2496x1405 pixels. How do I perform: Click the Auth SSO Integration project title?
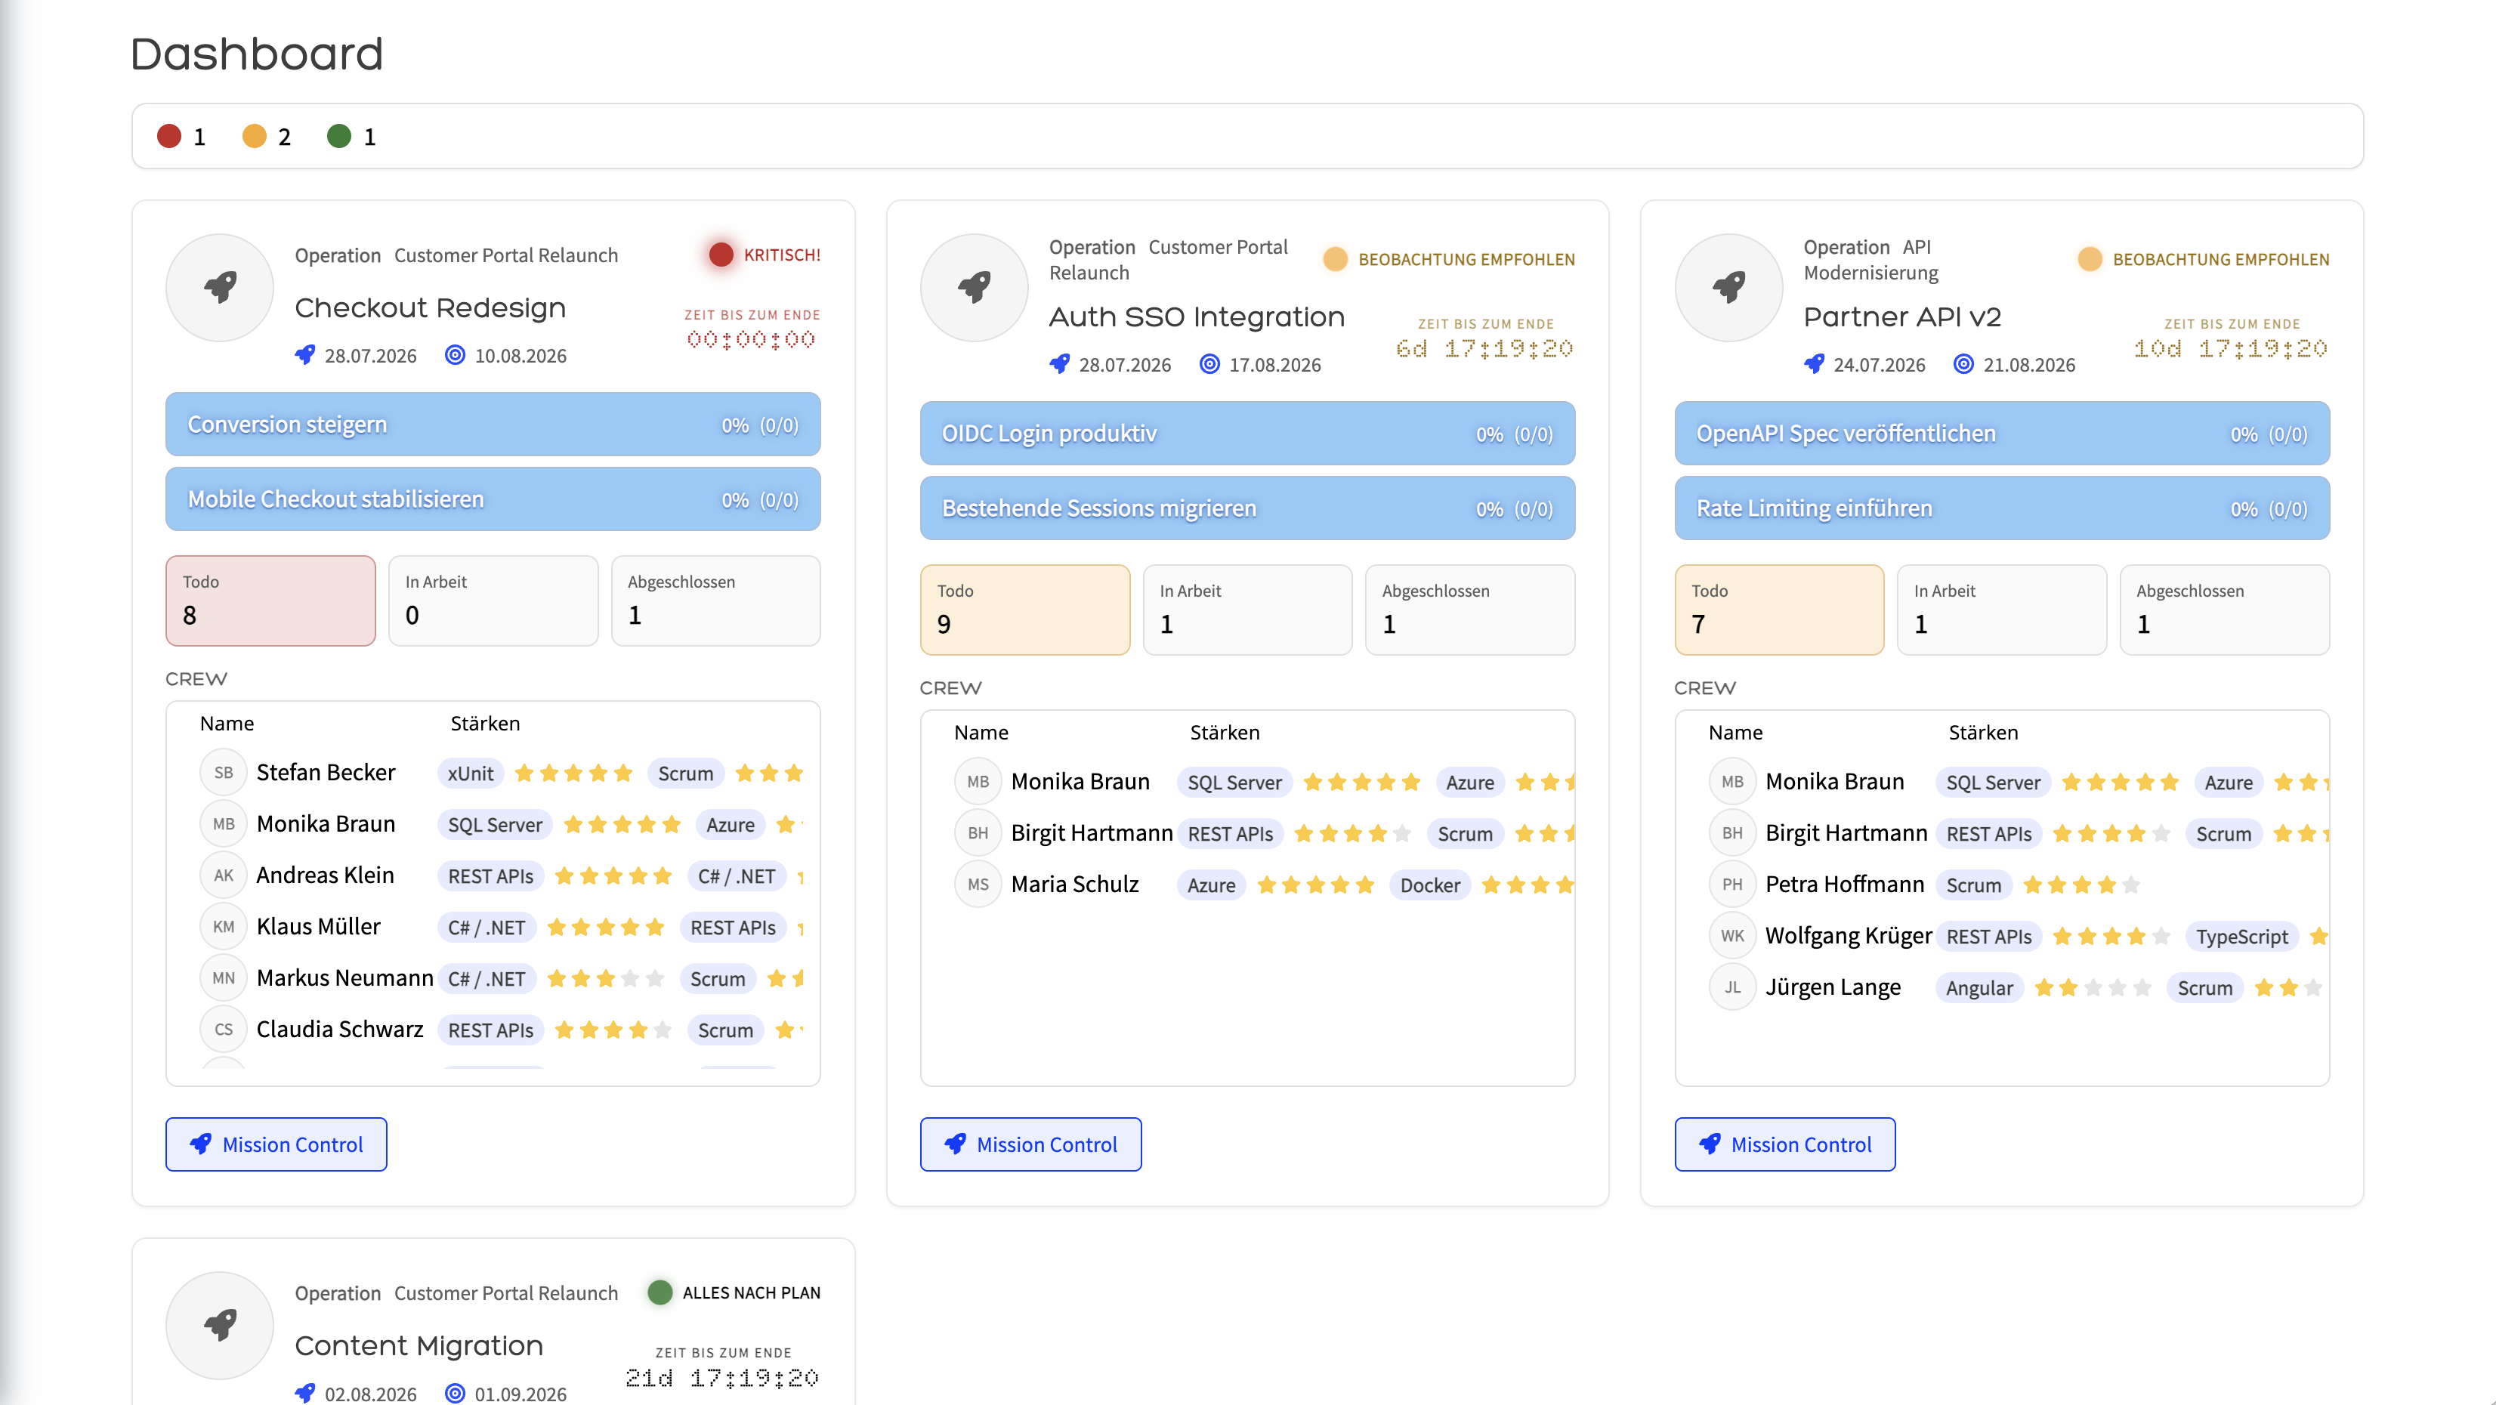tap(1197, 317)
